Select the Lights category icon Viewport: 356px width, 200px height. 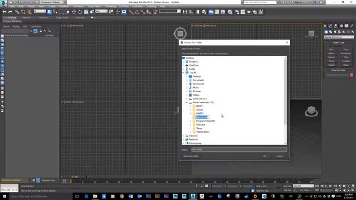tap(335, 32)
